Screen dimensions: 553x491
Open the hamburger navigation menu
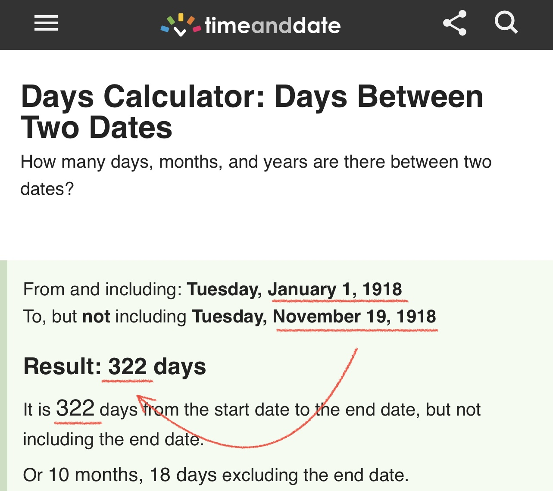[46, 23]
